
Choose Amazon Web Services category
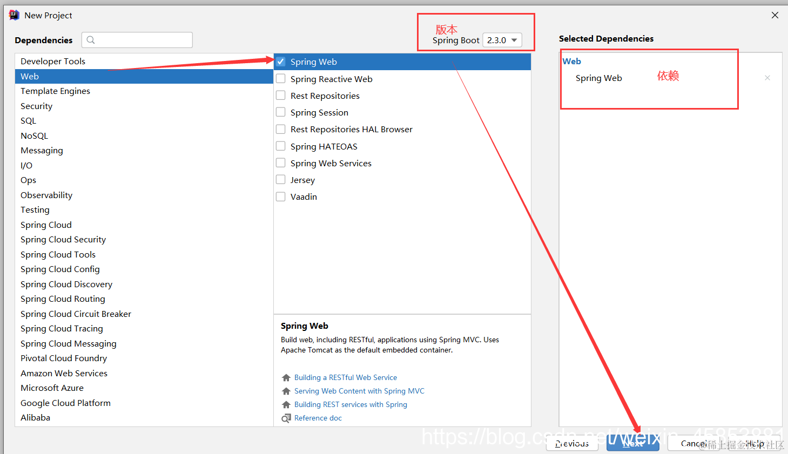point(144,373)
